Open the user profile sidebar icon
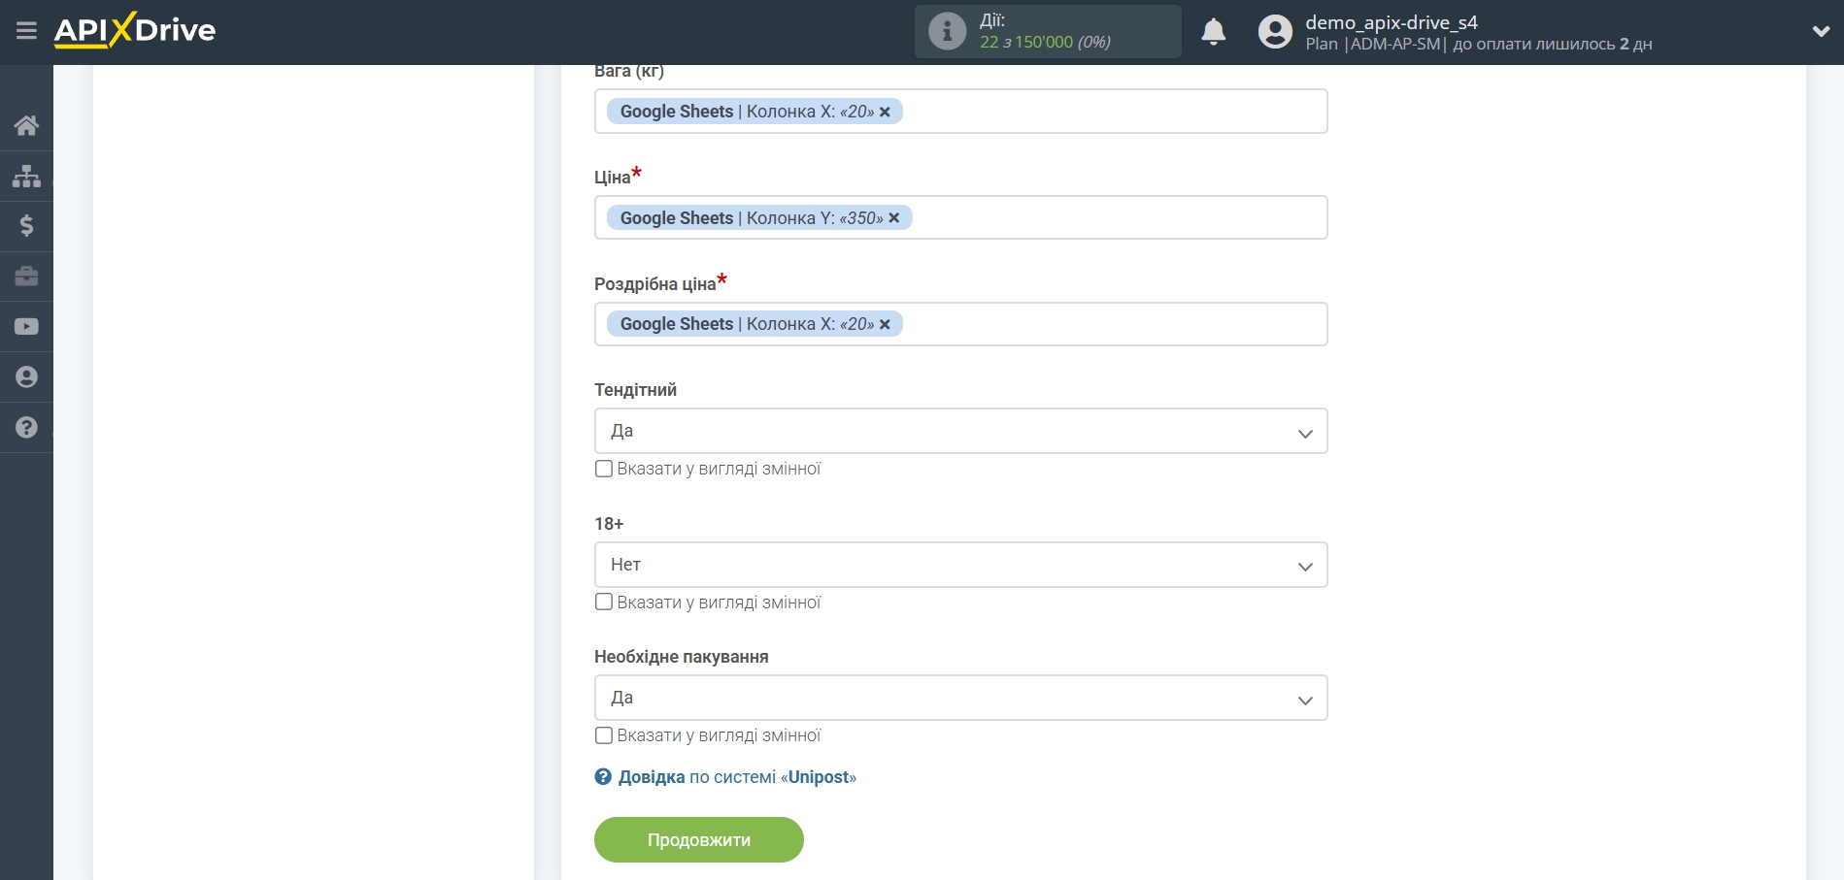Image resolution: width=1844 pixels, height=880 pixels. tap(26, 377)
